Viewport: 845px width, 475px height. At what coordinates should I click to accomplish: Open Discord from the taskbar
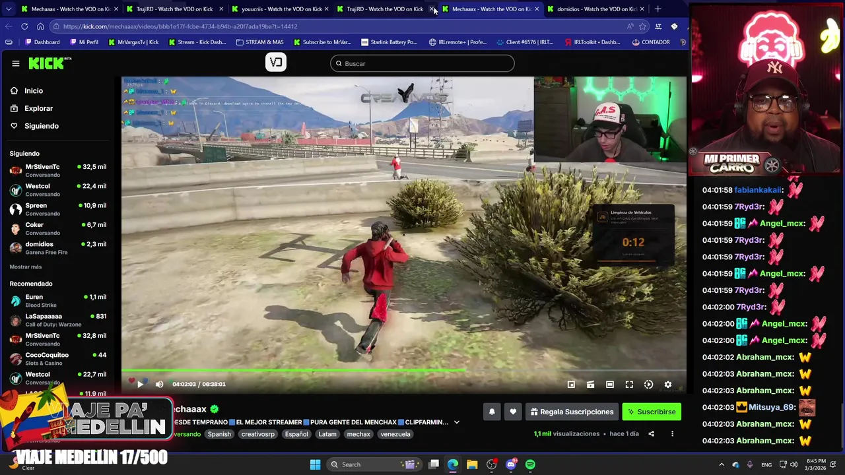click(511, 464)
